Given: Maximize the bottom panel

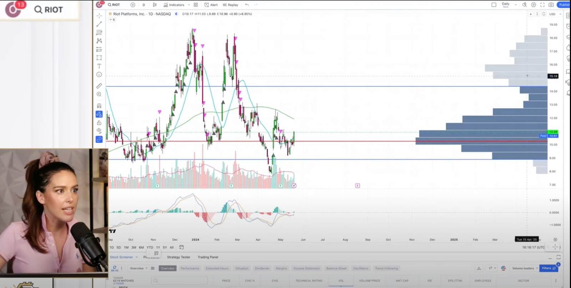Looking at the screenshot, I should [559, 257].
